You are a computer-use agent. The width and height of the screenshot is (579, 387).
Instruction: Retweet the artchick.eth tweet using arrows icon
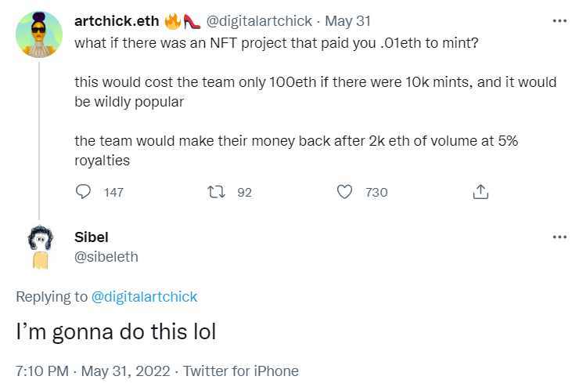click(214, 192)
